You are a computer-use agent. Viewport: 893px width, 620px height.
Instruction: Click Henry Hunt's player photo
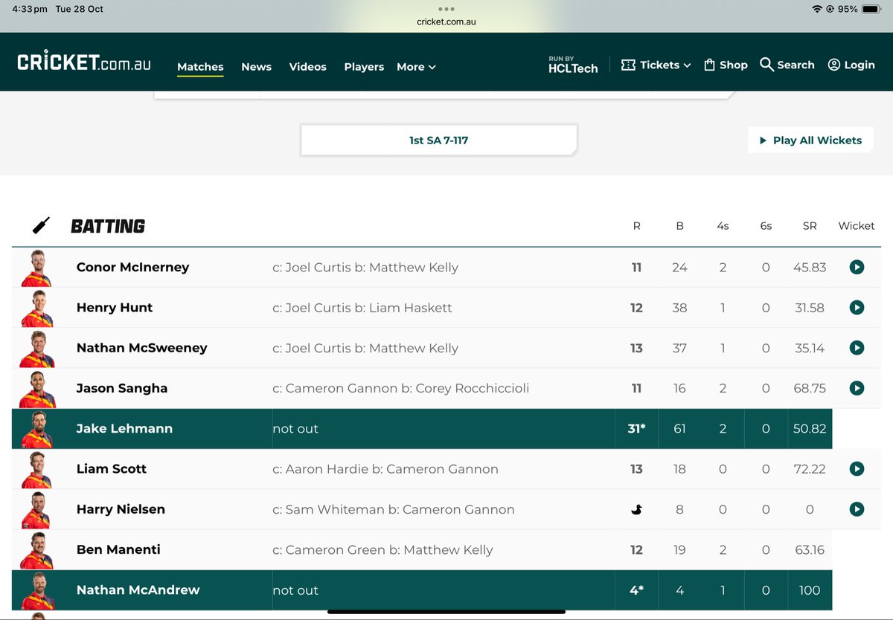[36, 308]
